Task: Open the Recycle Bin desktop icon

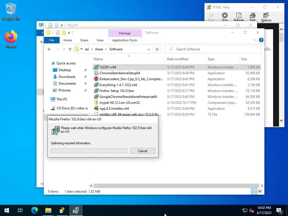Action: (x=11, y=11)
